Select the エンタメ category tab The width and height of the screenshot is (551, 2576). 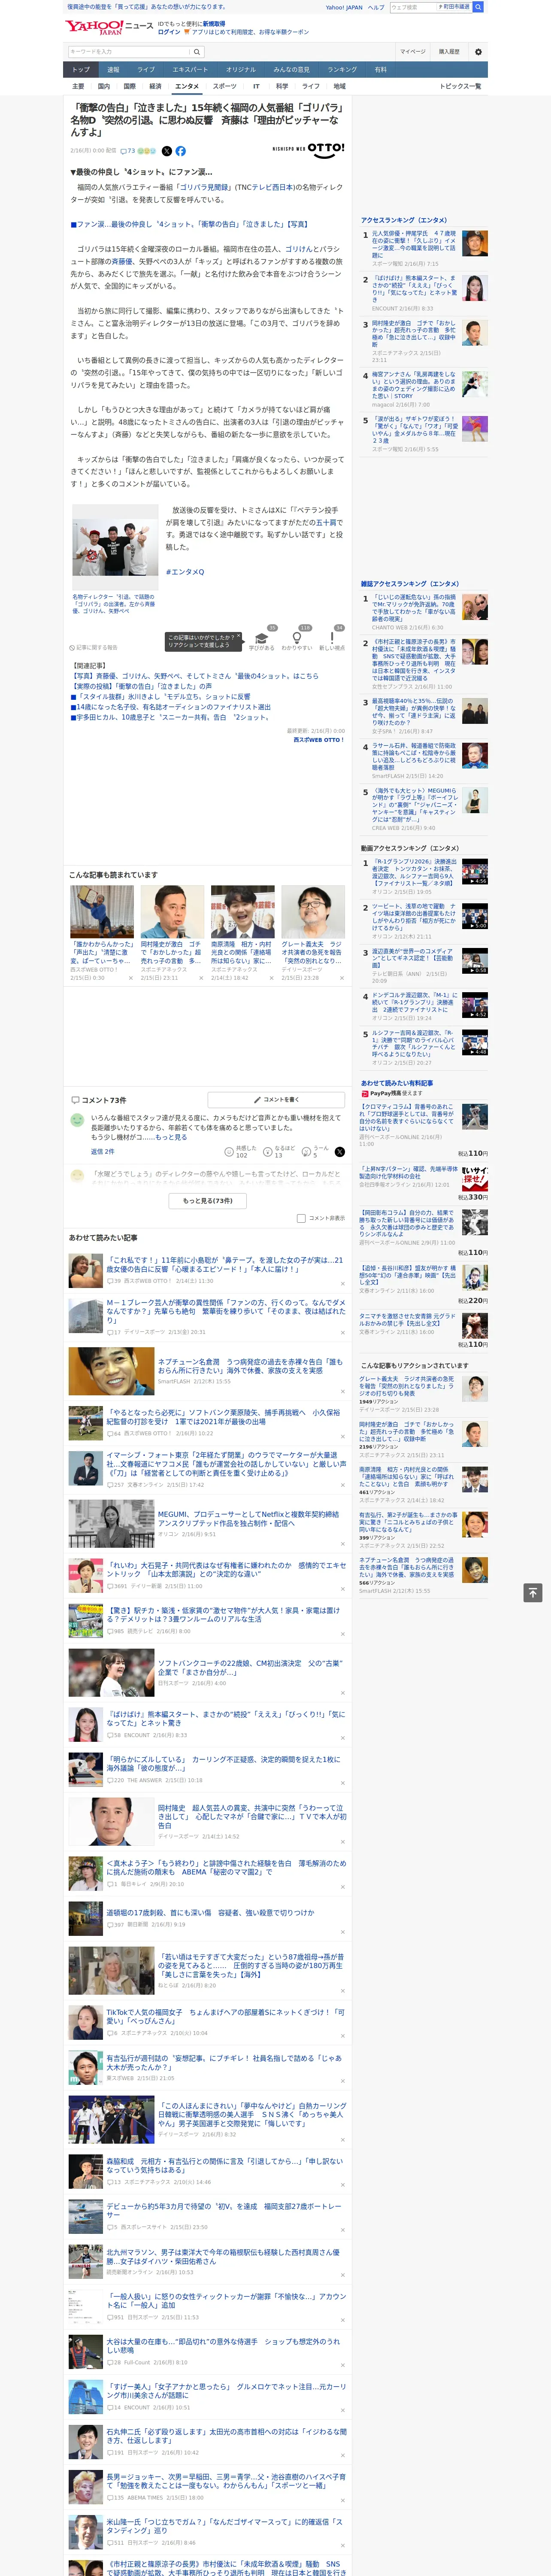coord(187,87)
